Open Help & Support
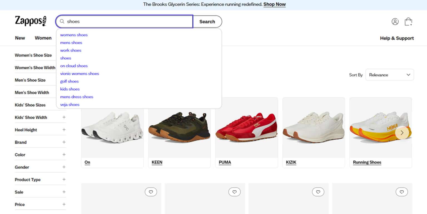Viewport: 427px width, 214px height. [397, 38]
